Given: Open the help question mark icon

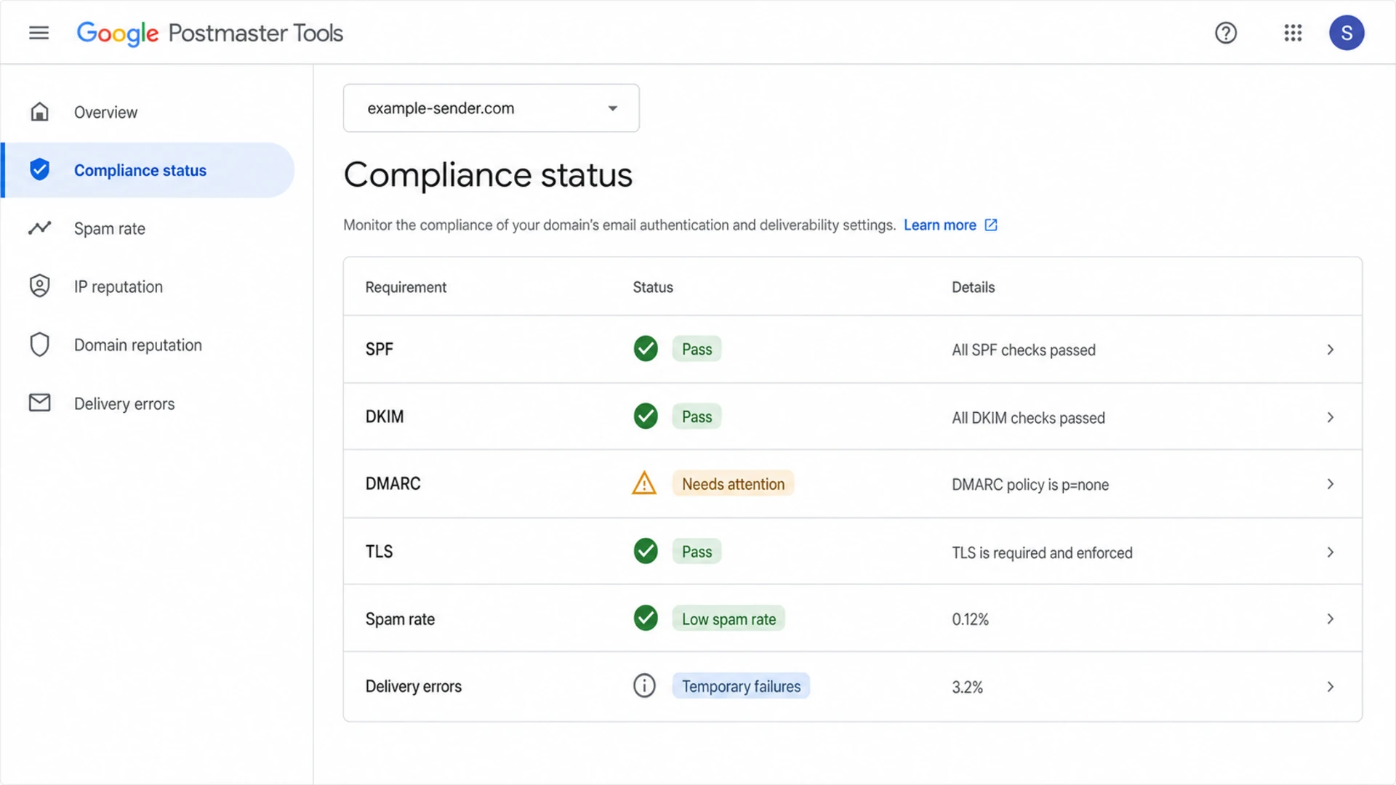Looking at the screenshot, I should tap(1226, 33).
